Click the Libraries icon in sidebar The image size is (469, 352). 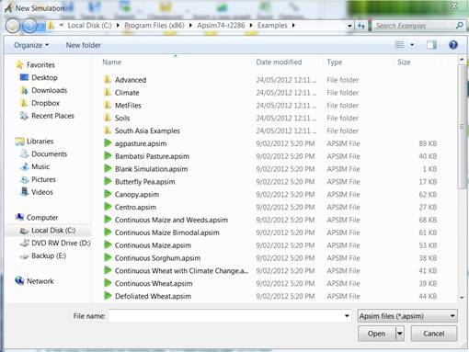tap(19, 142)
